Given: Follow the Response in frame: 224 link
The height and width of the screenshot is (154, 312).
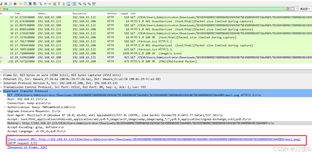Looking at the screenshot, I should point(27,147).
